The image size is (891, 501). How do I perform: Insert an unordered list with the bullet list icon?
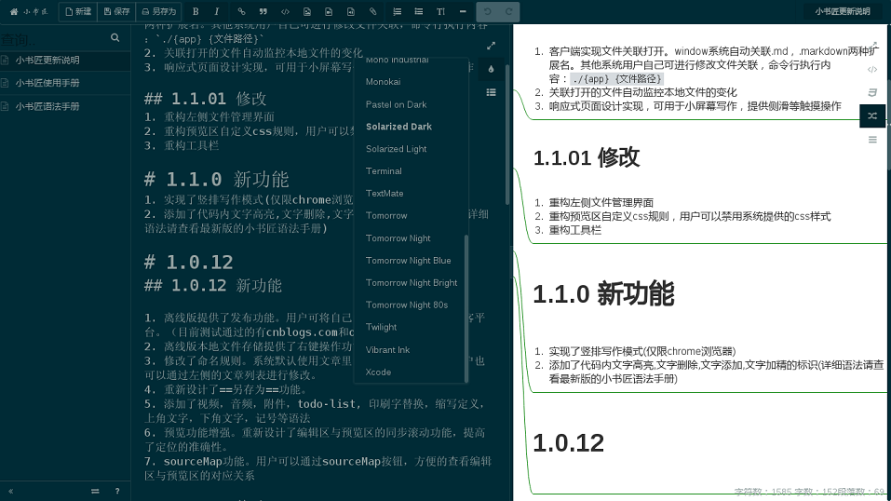419,11
